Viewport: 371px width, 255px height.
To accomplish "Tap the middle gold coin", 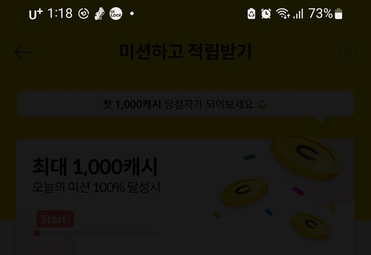I will (x=244, y=192).
